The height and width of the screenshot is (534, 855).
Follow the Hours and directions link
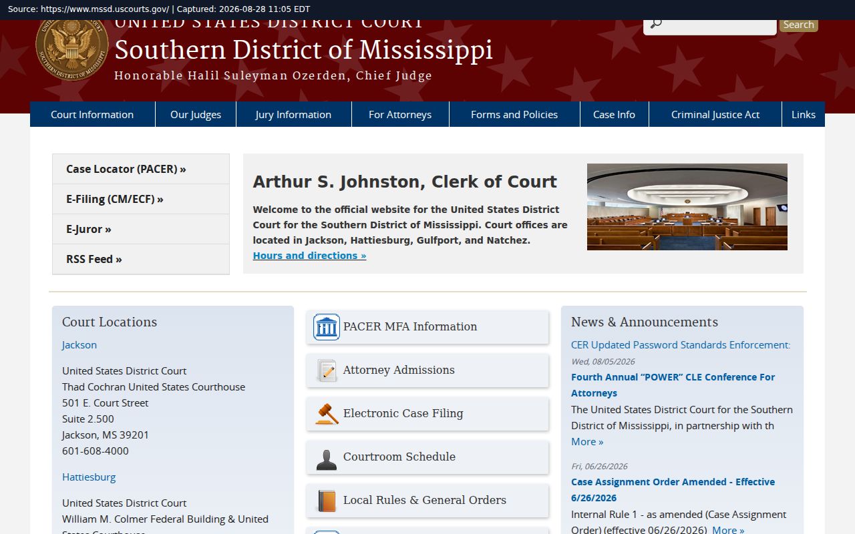click(309, 256)
